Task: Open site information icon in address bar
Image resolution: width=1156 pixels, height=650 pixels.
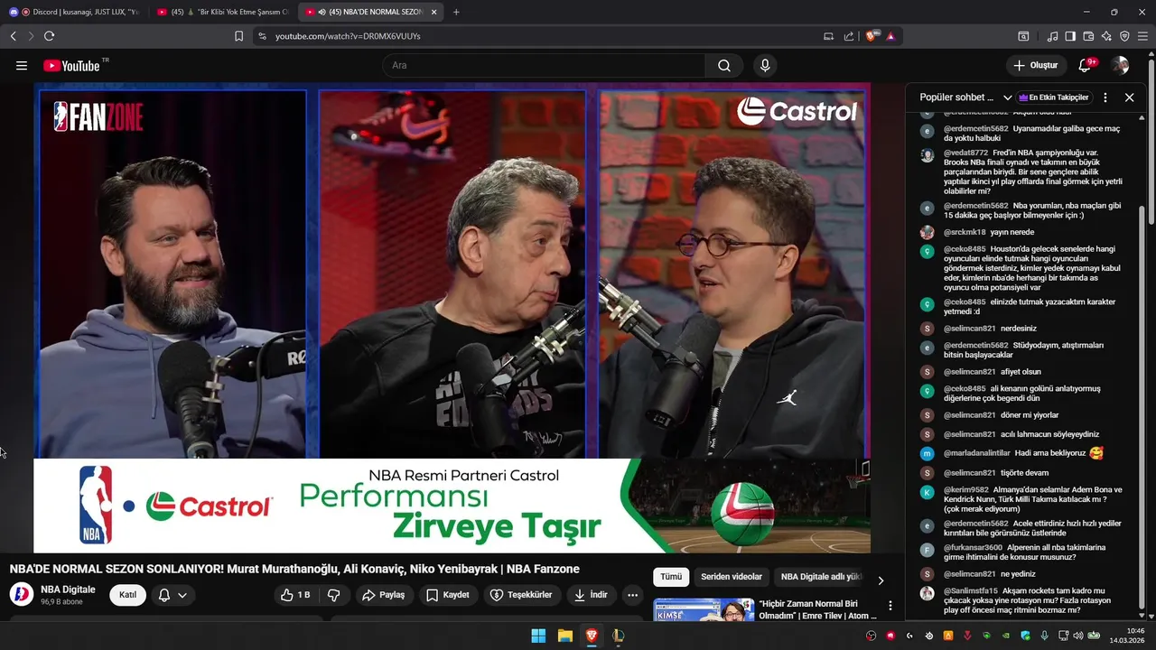Action: (262, 36)
